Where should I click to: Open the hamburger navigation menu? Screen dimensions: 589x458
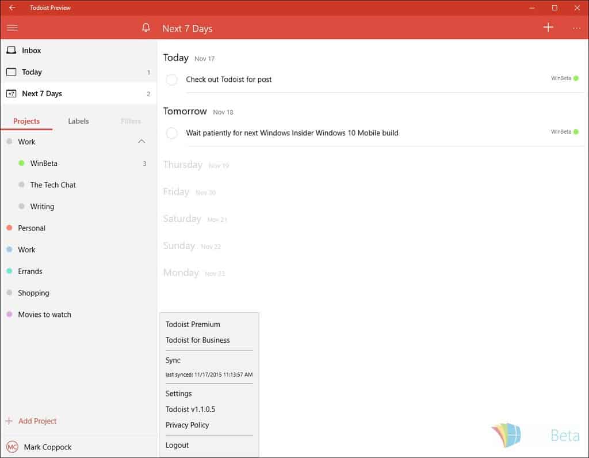pyautogui.click(x=12, y=28)
